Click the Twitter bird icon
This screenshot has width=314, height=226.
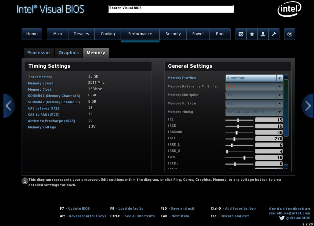pyautogui.click(x=282, y=218)
